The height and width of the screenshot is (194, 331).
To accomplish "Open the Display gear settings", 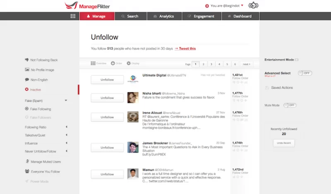I will 133,63.
